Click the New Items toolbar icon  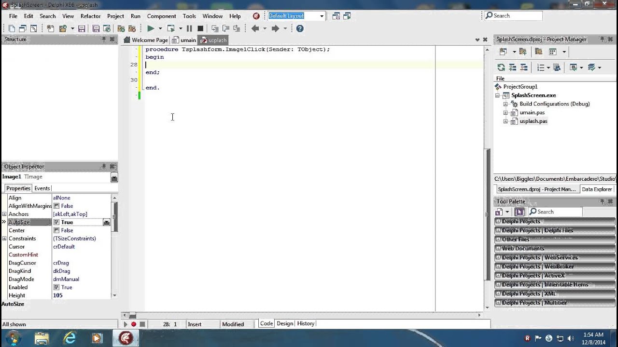50,28
